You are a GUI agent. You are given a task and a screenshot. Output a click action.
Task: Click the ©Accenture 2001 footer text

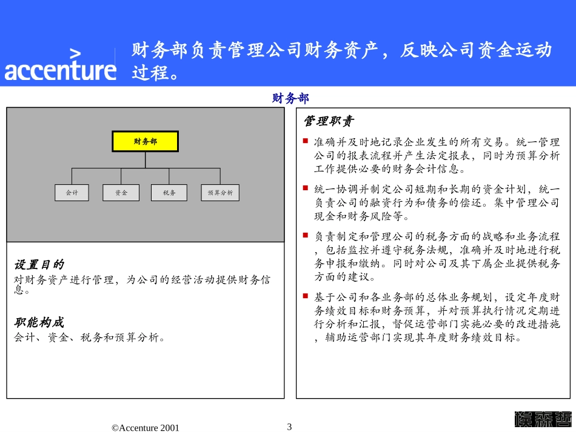(145, 428)
